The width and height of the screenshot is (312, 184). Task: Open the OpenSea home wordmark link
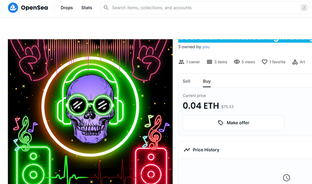(35, 8)
